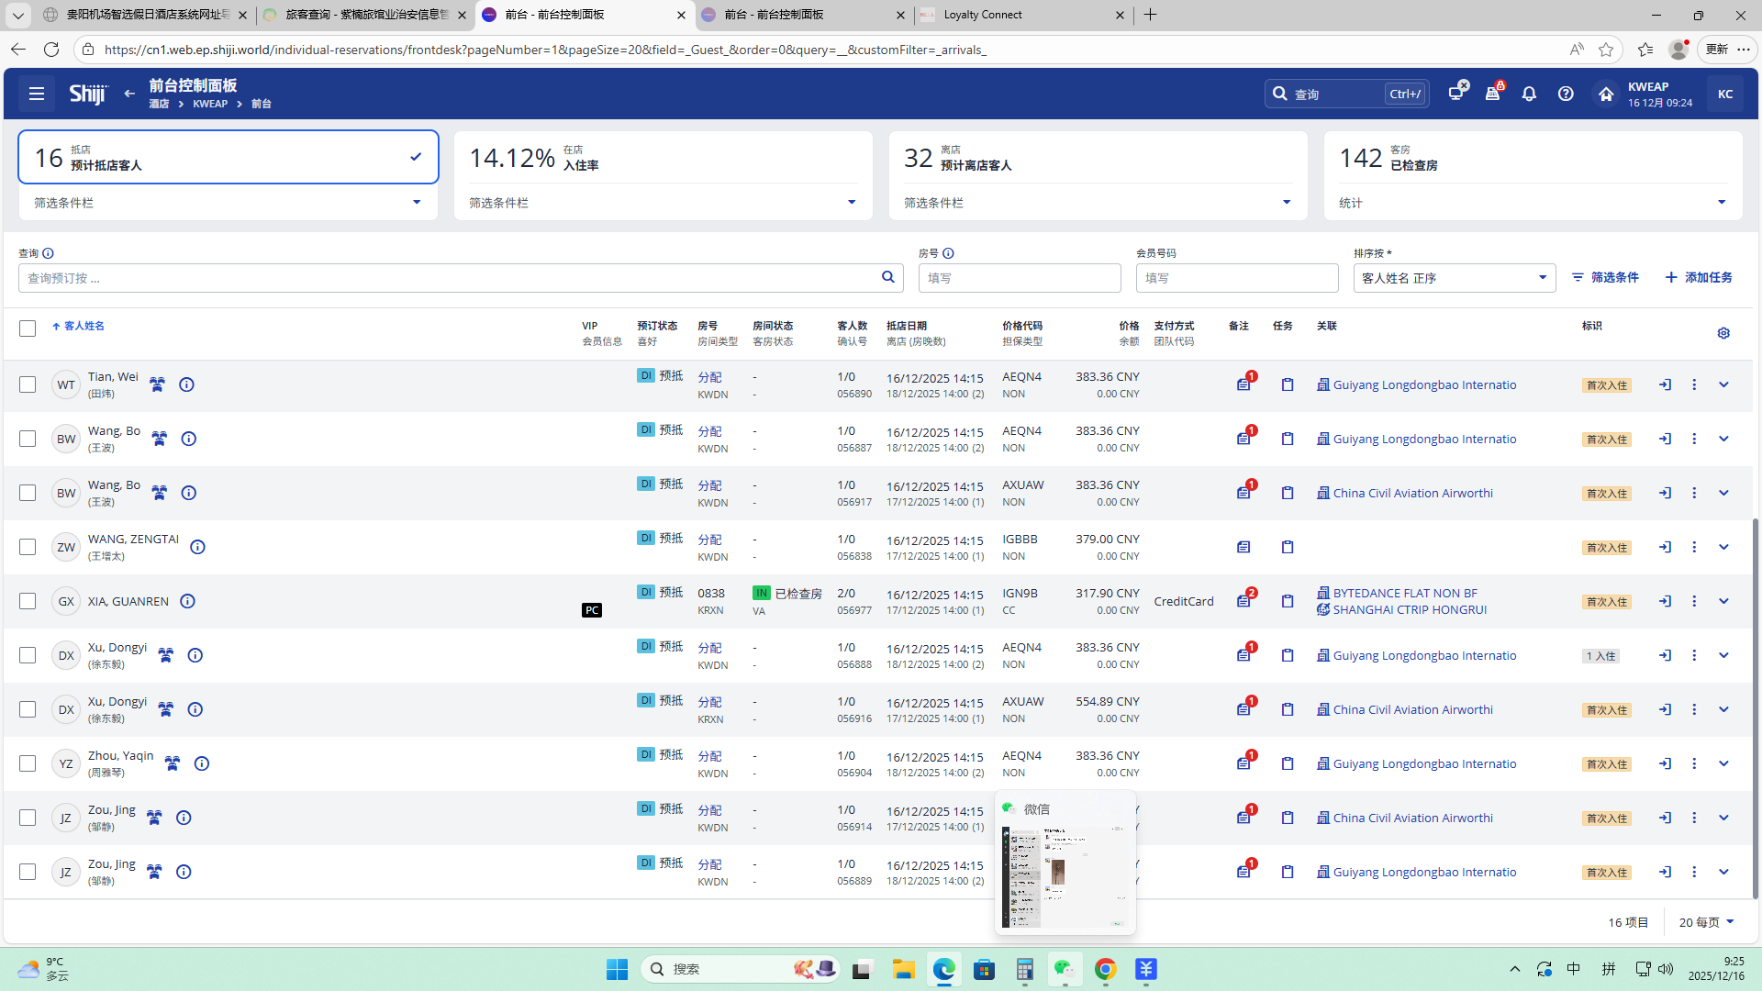
Task: Tick the checkbox for Tian, Wei
Action: click(x=28, y=385)
